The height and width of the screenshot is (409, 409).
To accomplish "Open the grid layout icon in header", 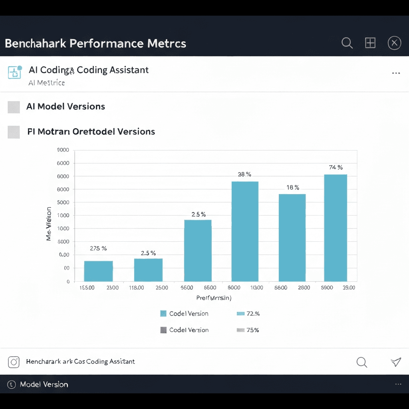I will pyautogui.click(x=370, y=43).
